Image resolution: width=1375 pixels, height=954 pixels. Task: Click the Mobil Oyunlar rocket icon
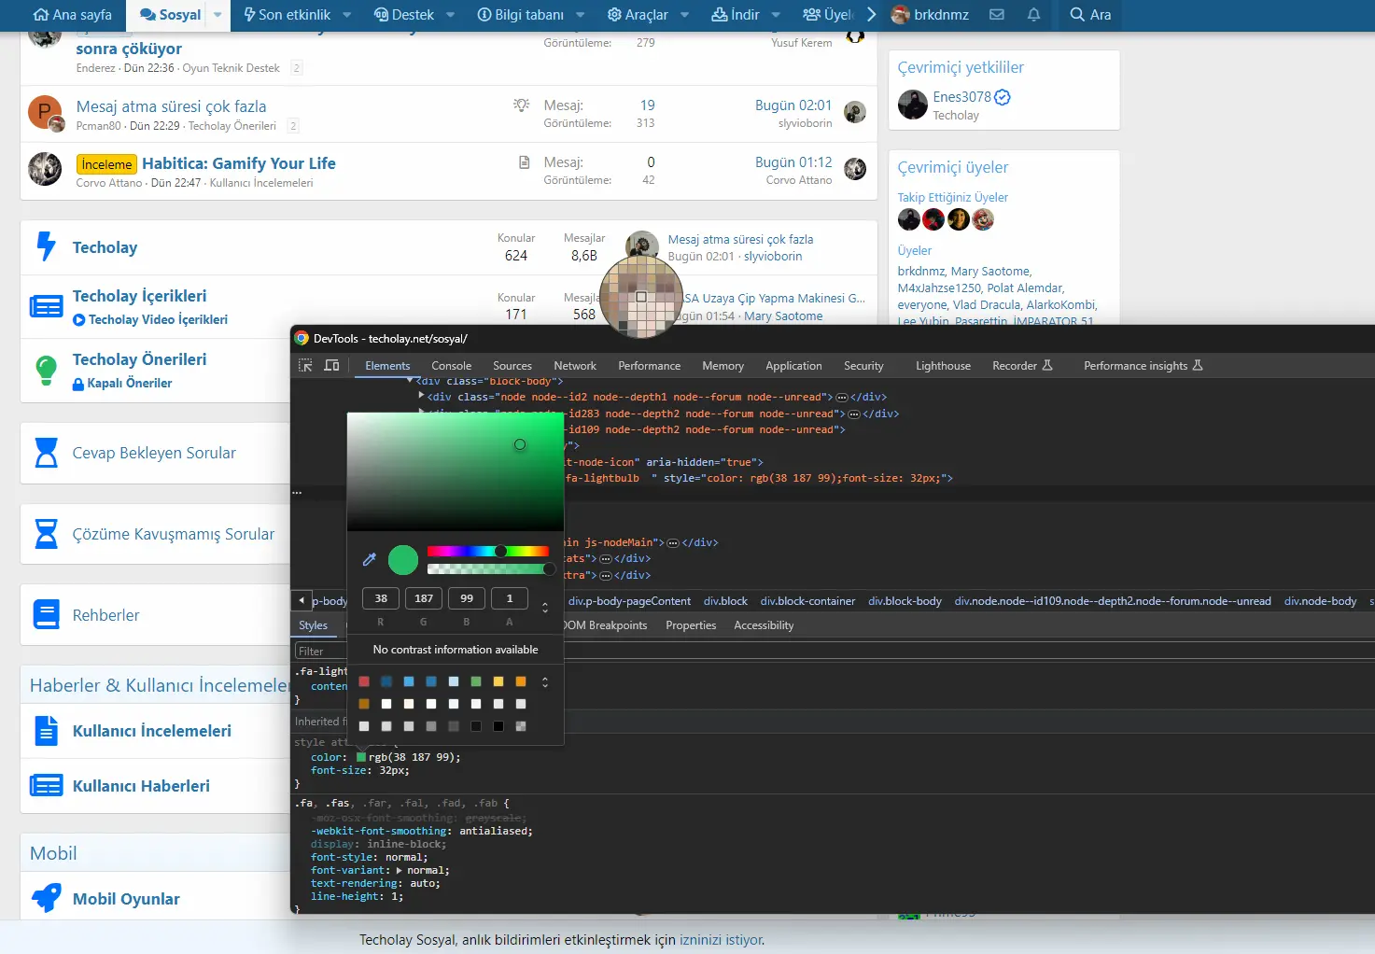pos(46,898)
